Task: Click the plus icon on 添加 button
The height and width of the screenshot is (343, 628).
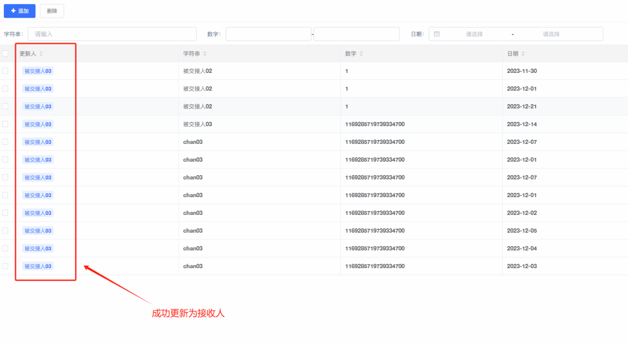Action: 13,11
